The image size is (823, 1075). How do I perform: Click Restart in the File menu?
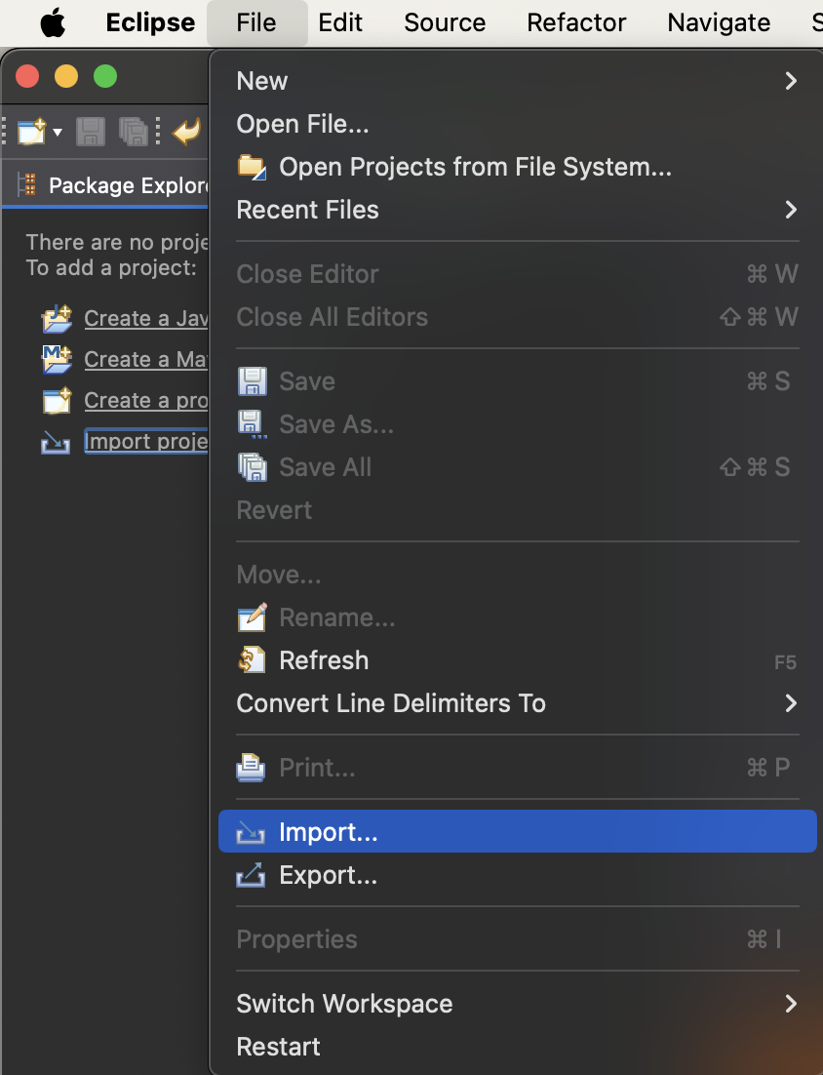pos(278,1047)
